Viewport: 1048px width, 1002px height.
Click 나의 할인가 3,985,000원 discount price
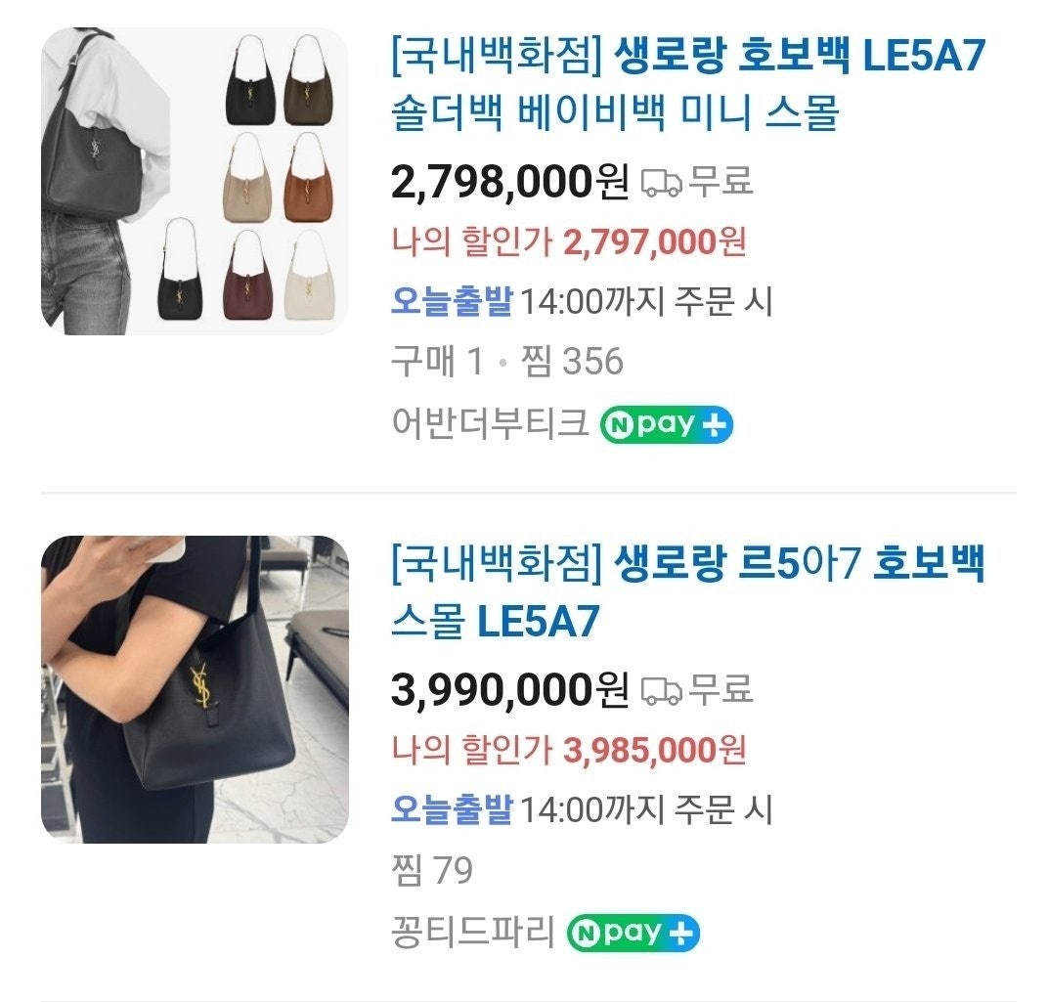click(569, 750)
